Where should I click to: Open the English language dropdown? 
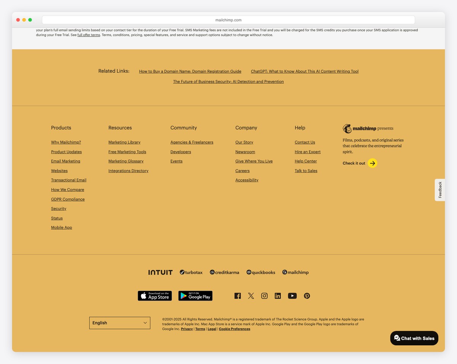coord(120,323)
